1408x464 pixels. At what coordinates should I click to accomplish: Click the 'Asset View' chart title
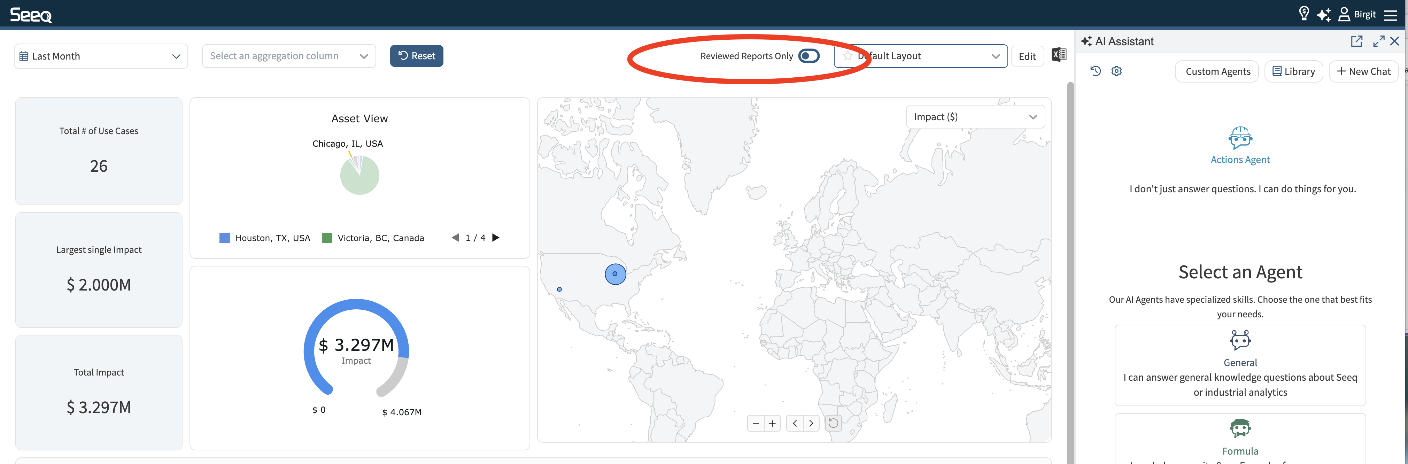(x=359, y=118)
